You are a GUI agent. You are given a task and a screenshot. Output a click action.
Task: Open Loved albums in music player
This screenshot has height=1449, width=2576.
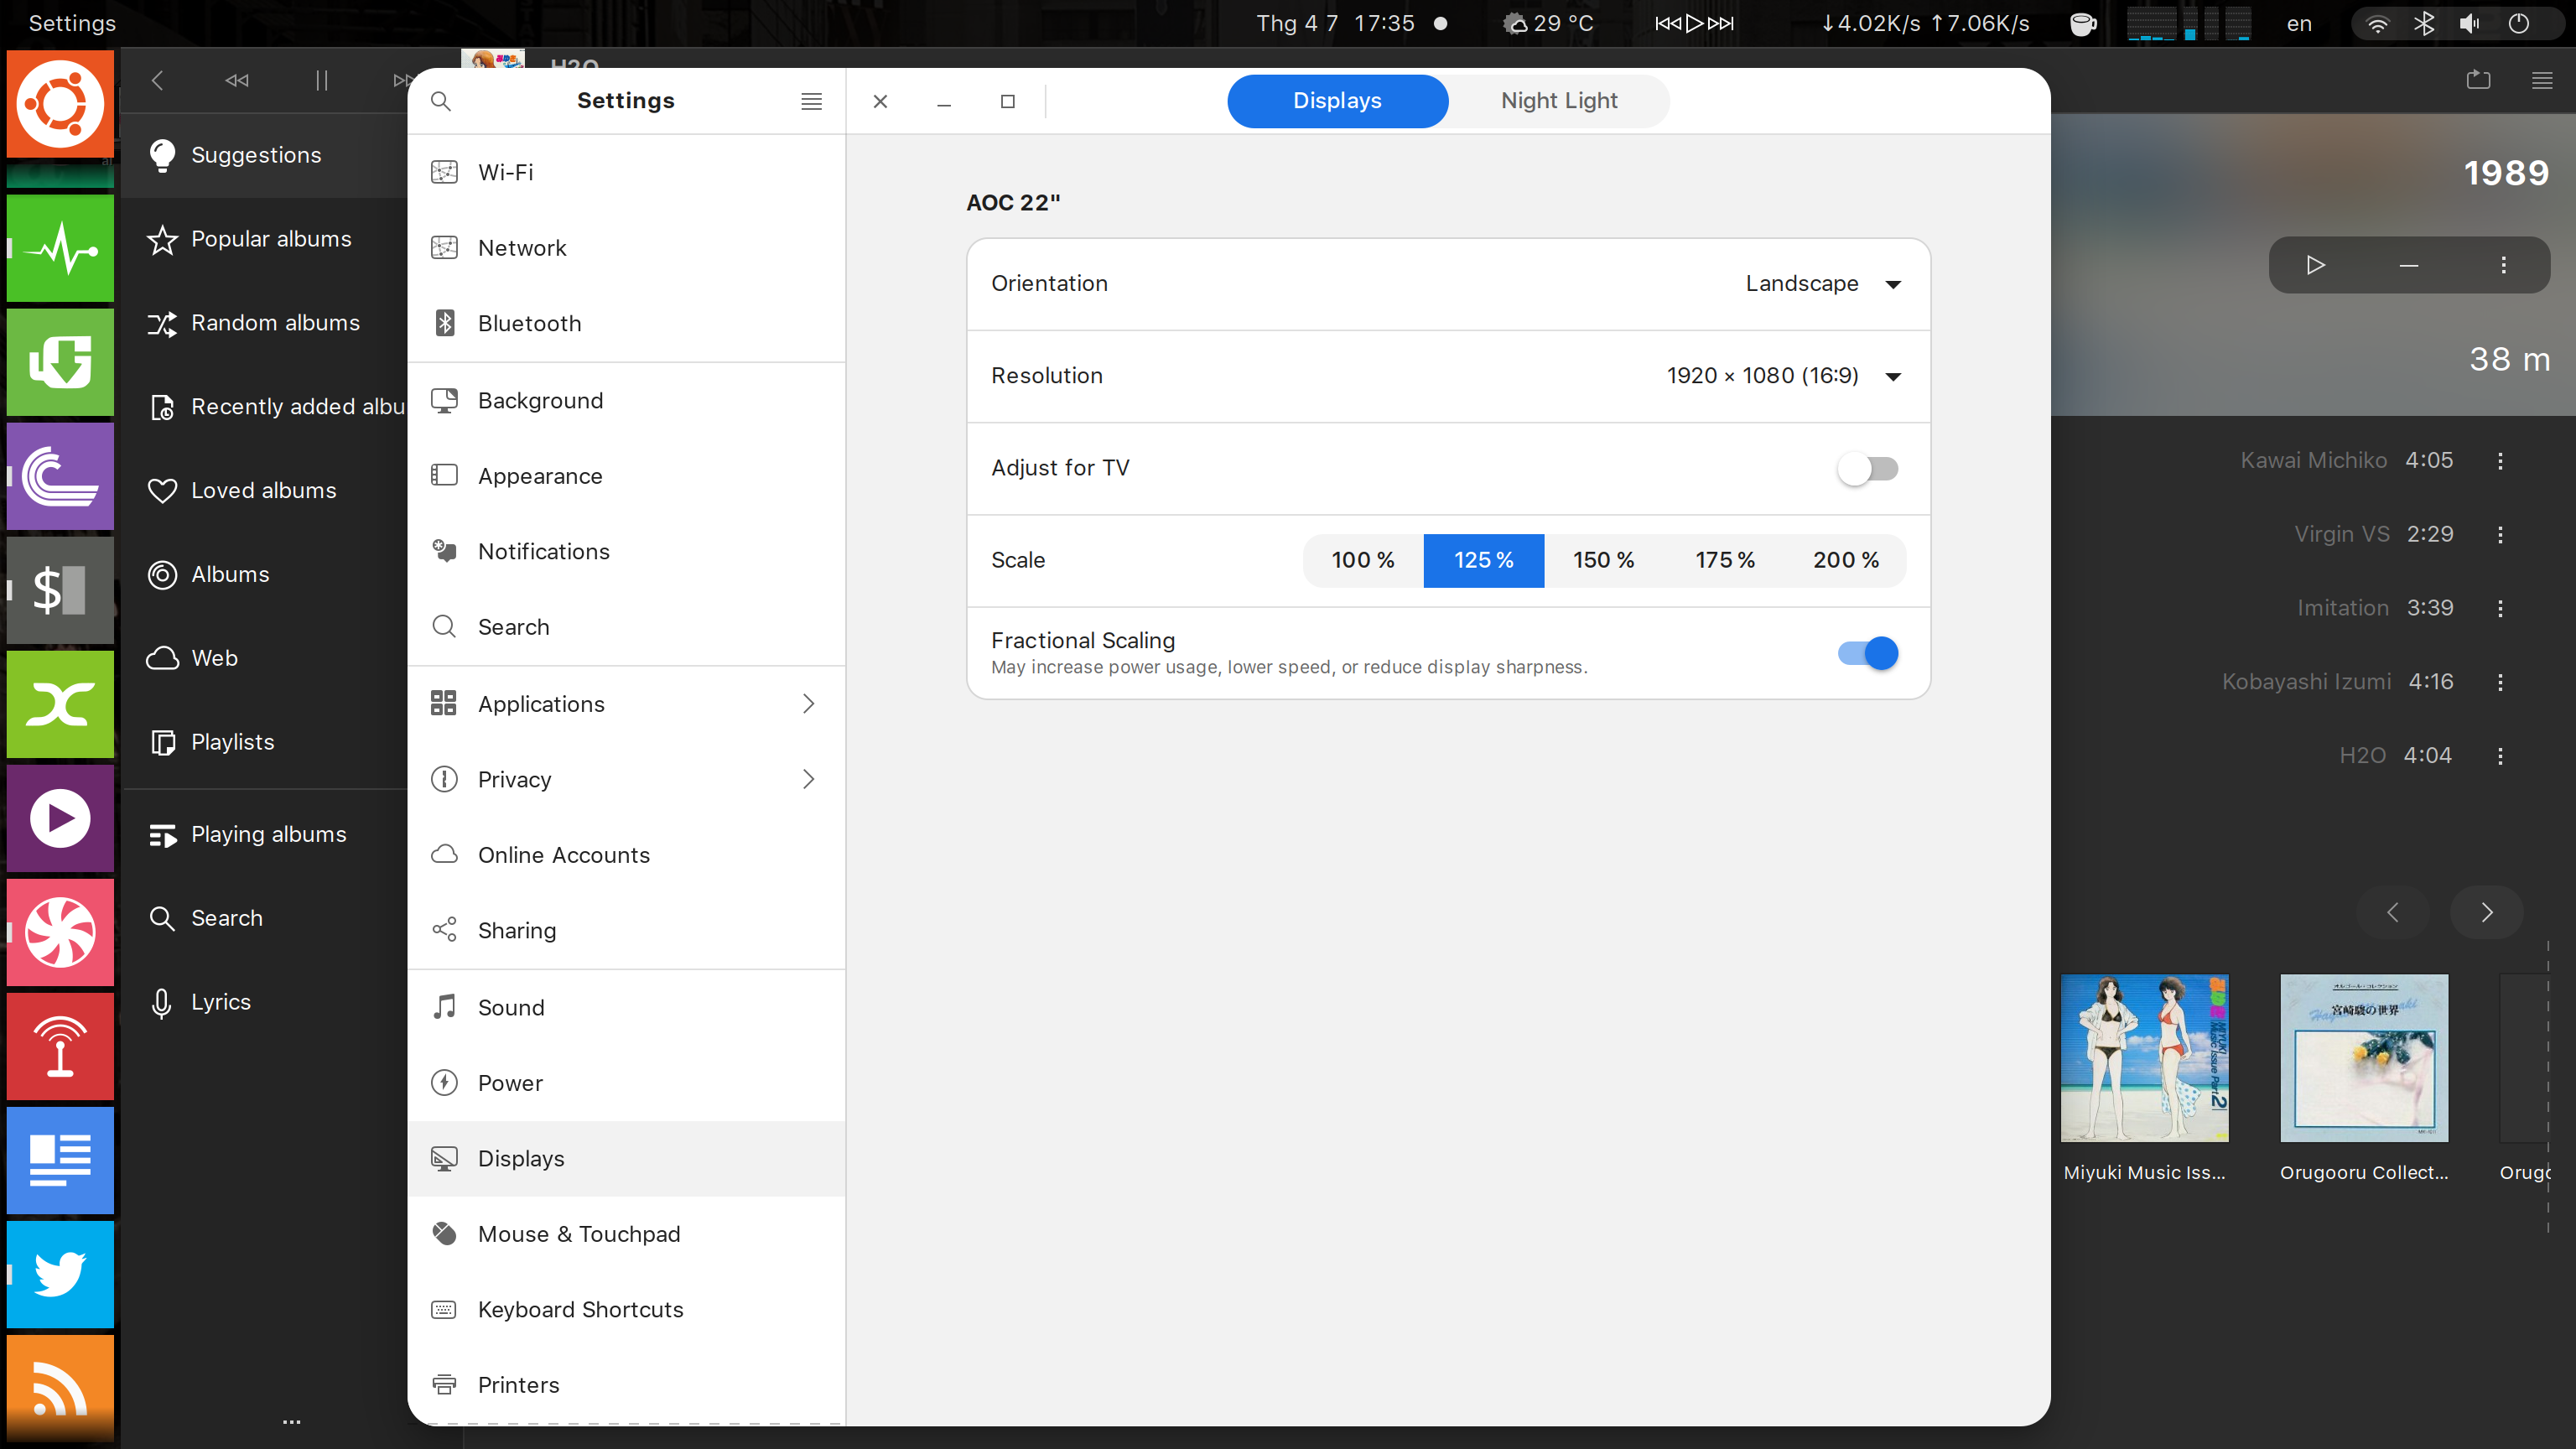(264, 491)
